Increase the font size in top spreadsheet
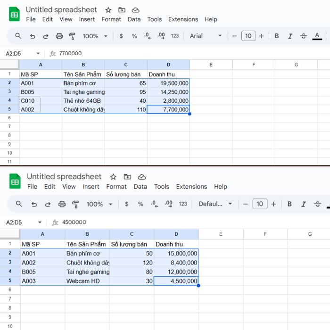330x330 pixels. pos(261,36)
